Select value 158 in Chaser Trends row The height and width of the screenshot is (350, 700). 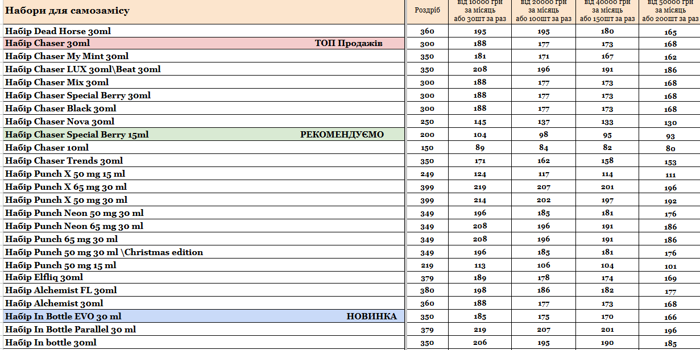coord(607,161)
